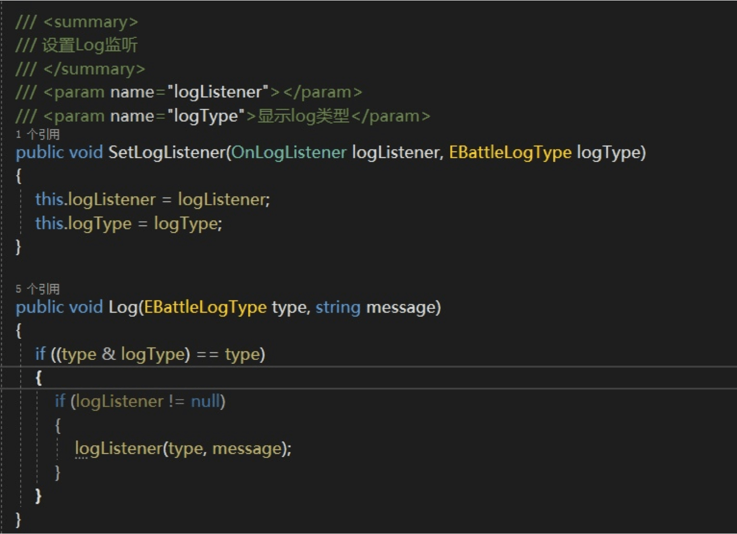Image resolution: width=737 pixels, height=534 pixels.
Task: Click the logListener(type, message) call
Action: [183, 449]
